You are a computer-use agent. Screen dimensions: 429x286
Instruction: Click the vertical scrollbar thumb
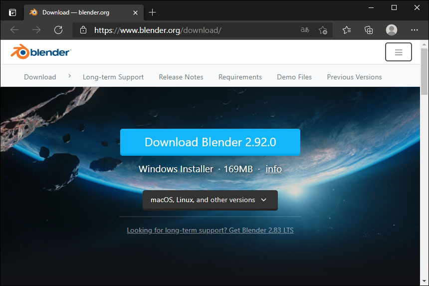tap(424, 72)
